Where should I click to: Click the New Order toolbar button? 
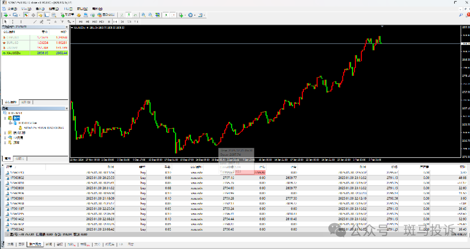(67, 14)
